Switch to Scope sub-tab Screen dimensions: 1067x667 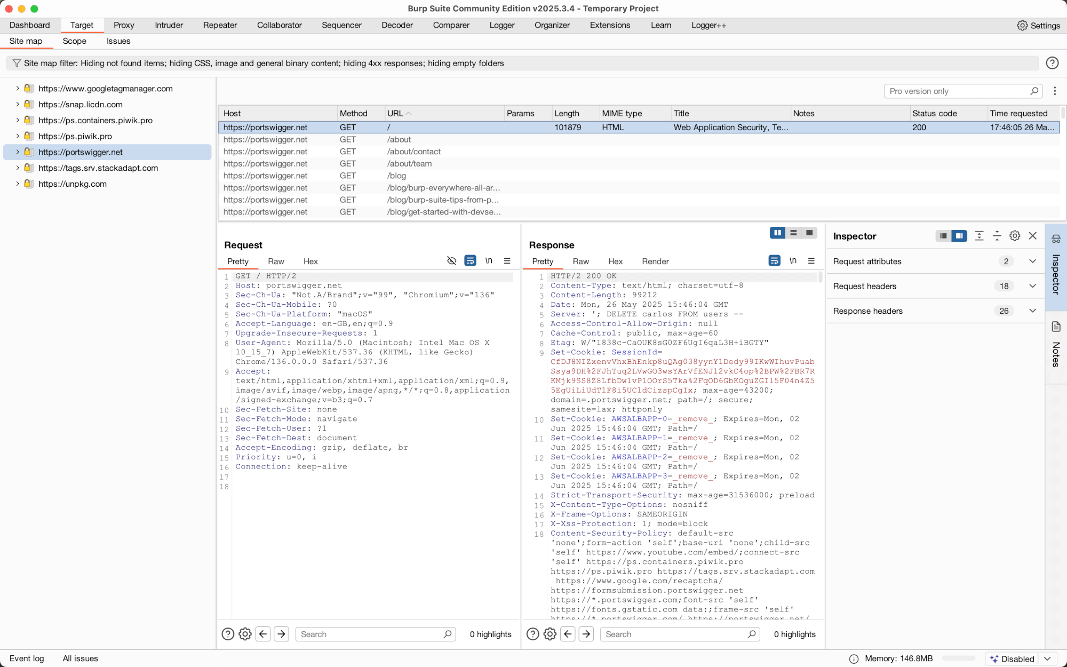[74, 41]
